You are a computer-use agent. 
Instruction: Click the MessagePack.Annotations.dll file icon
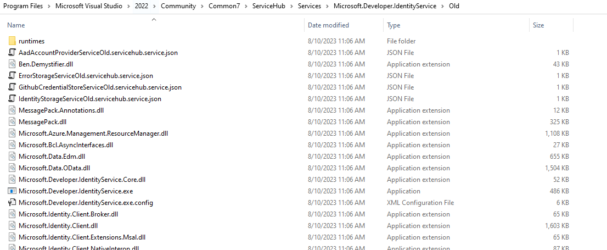[x=12, y=110]
